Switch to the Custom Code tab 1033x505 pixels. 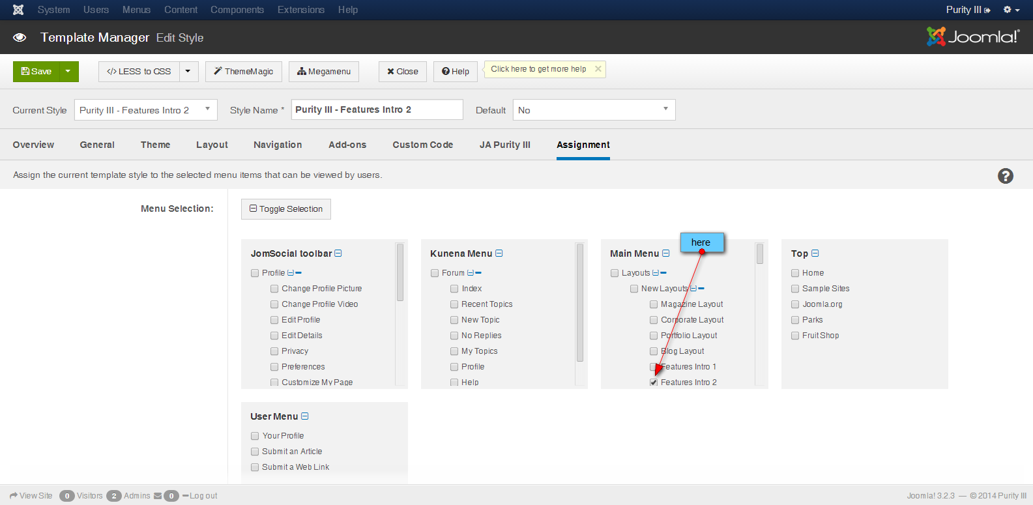[x=422, y=145]
